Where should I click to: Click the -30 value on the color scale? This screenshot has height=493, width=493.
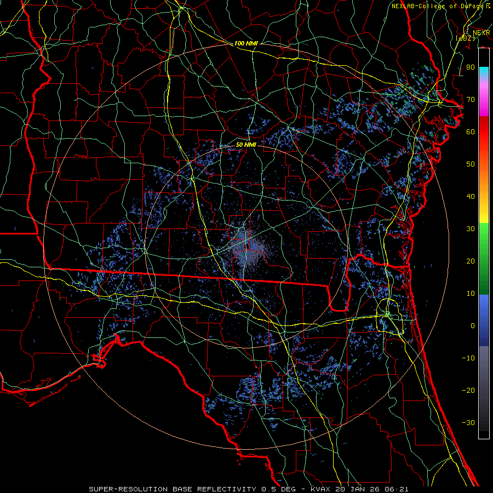tap(468, 422)
